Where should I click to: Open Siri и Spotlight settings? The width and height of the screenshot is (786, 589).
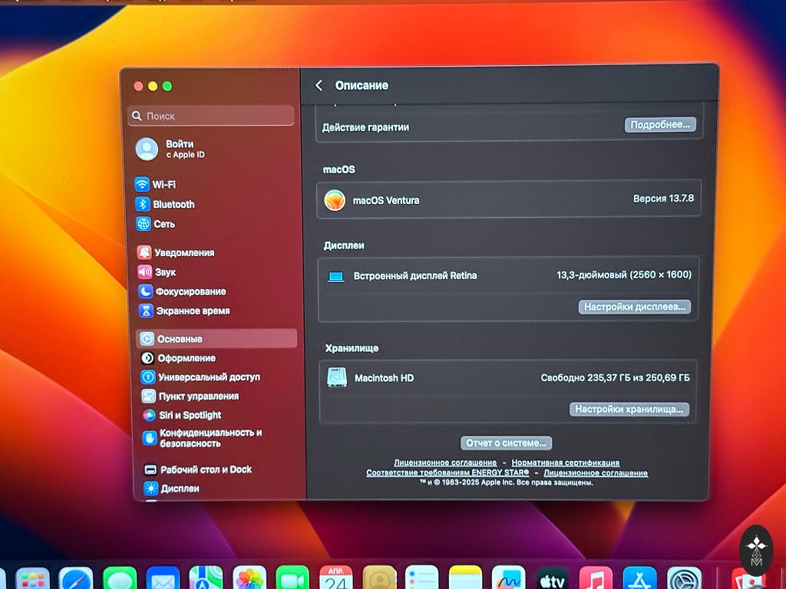coord(189,416)
